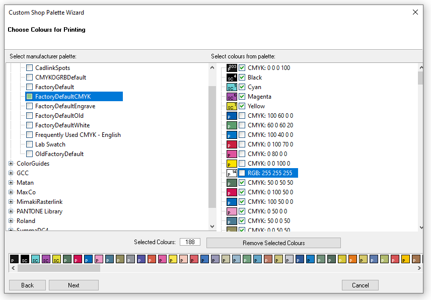Click the pink swatch icon beside CMYK: 0 80 0 0

pyautogui.click(x=232, y=154)
